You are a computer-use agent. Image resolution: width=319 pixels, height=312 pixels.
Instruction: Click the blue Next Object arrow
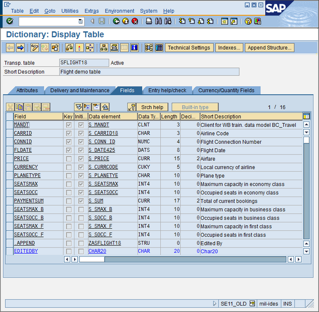point(20,48)
